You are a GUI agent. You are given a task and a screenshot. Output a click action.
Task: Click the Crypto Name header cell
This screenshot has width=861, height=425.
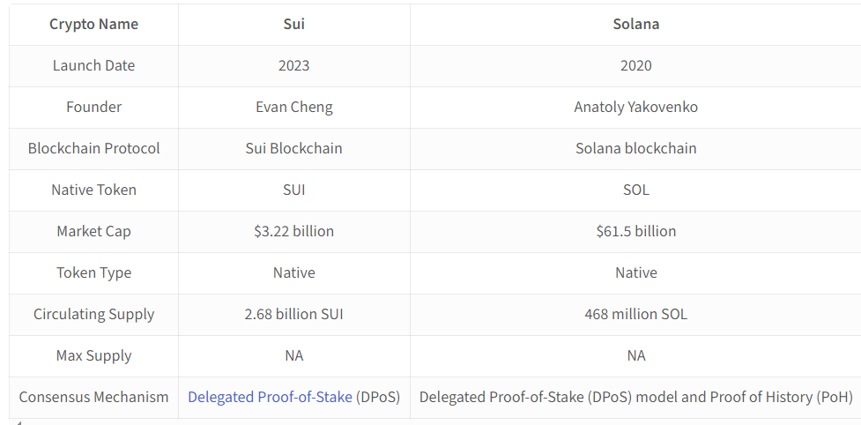(x=94, y=24)
